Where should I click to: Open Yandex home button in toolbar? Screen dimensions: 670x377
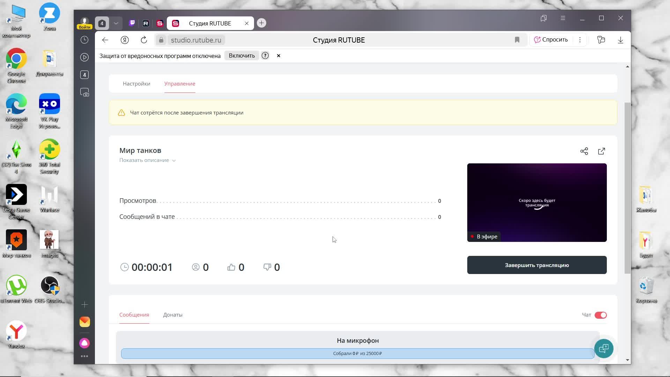(125, 40)
